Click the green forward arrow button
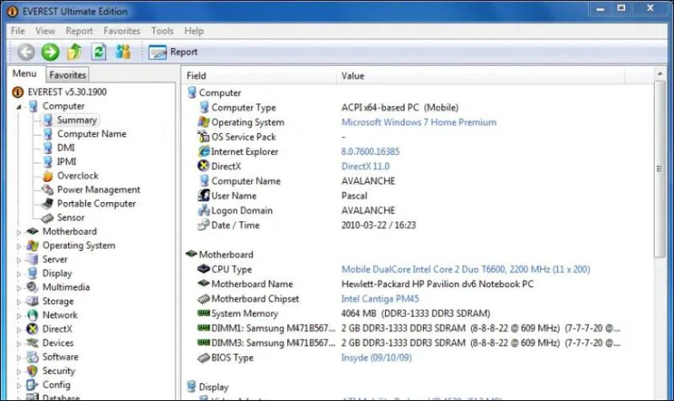Image resolution: width=674 pixels, height=401 pixels. coord(51,52)
